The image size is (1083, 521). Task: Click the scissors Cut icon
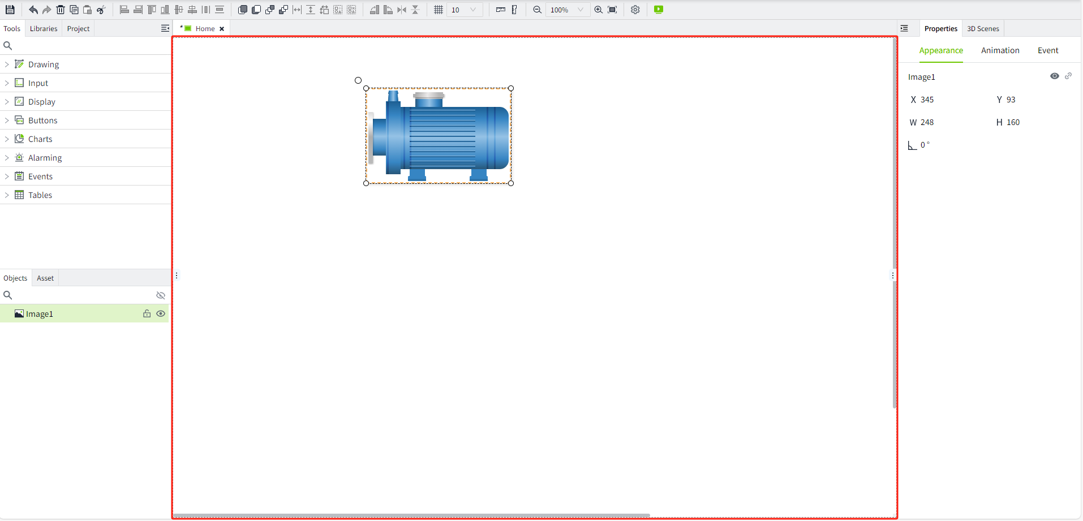(x=101, y=10)
